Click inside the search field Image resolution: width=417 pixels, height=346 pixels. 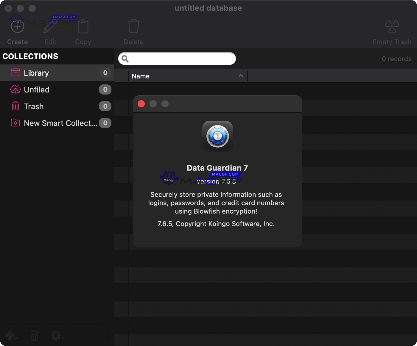tap(177, 59)
